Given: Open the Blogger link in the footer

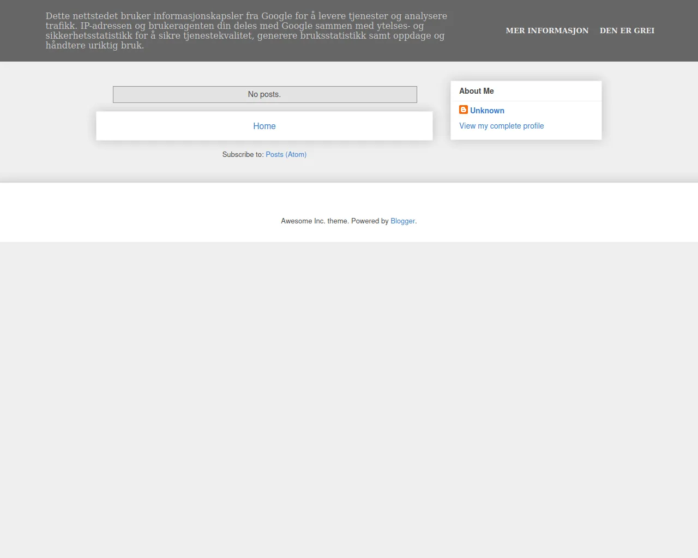Looking at the screenshot, I should (402, 221).
